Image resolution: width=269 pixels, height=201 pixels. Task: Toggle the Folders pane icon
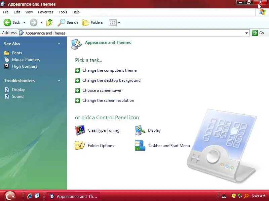(x=85, y=22)
